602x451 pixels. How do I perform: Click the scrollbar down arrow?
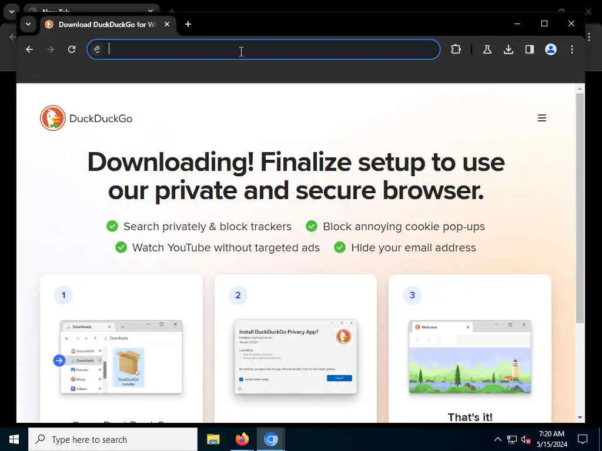pyautogui.click(x=580, y=418)
